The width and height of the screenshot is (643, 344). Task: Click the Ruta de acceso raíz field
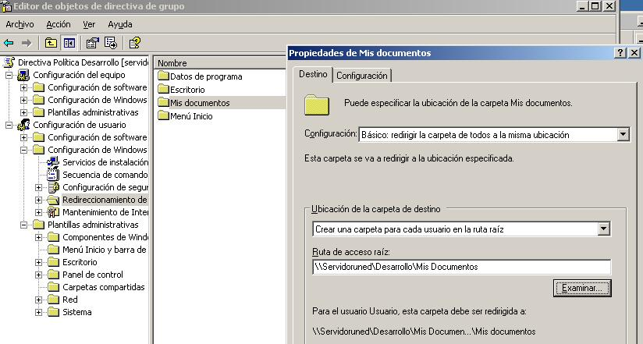tap(461, 267)
